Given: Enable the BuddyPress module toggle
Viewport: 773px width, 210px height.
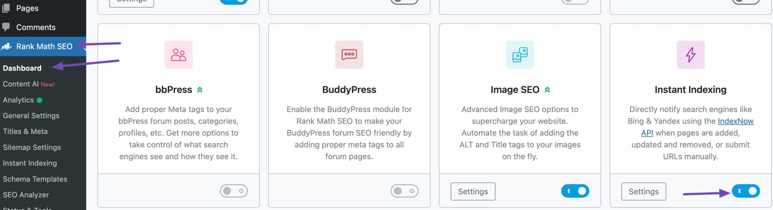Looking at the screenshot, I should 404,191.
